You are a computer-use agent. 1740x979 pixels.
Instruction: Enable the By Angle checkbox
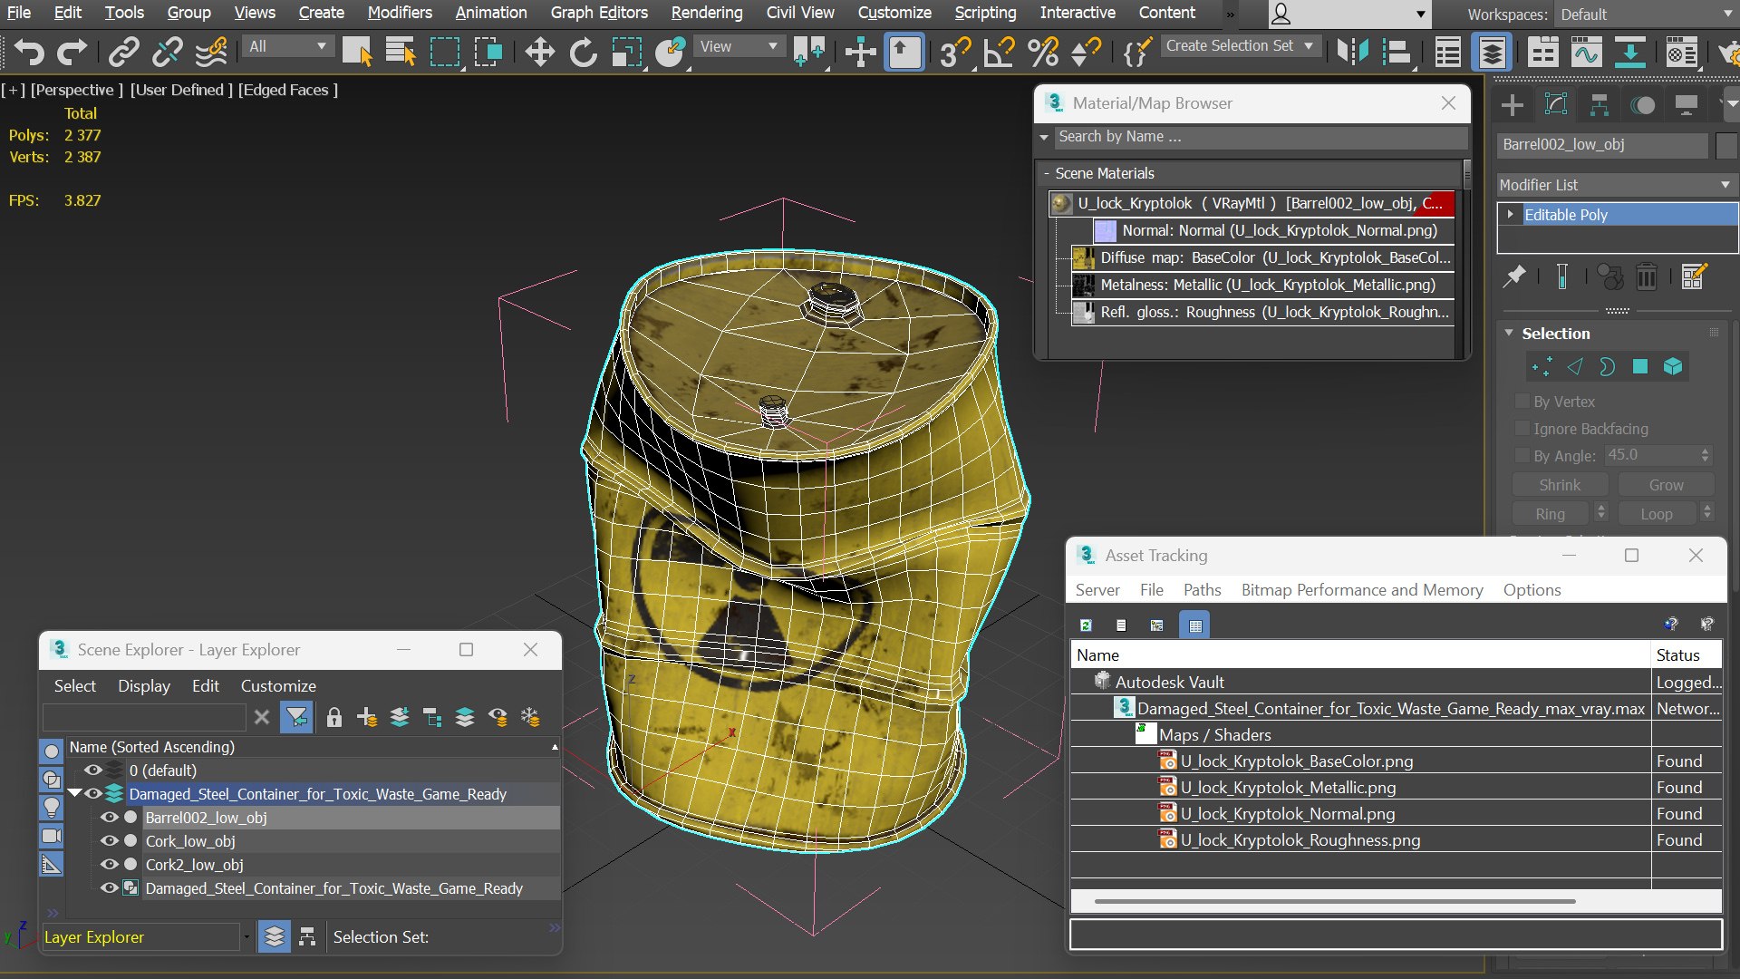tap(1522, 455)
